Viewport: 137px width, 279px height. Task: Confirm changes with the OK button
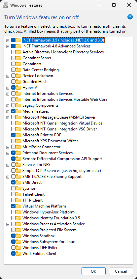[x=93, y=271]
